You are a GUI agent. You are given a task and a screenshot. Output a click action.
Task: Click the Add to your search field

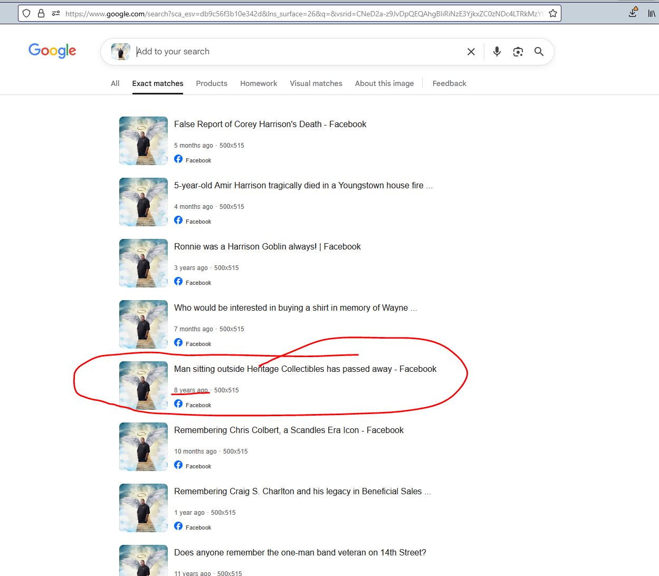tap(298, 52)
